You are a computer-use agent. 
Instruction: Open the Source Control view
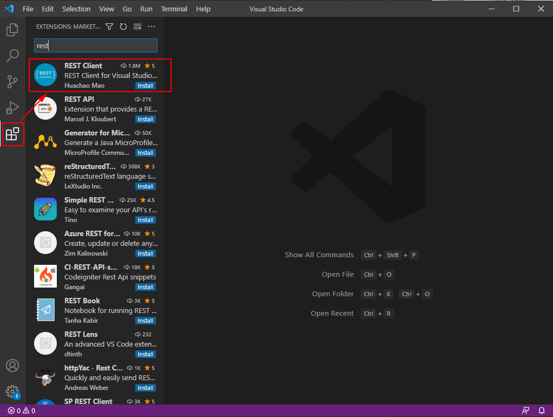pyautogui.click(x=12, y=82)
